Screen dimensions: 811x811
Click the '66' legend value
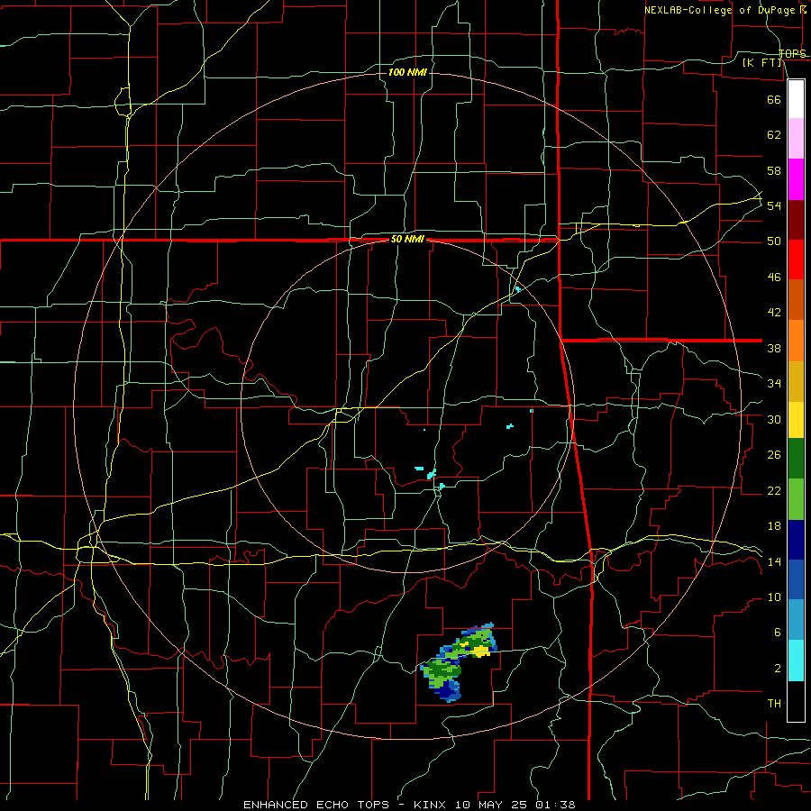[x=774, y=99]
